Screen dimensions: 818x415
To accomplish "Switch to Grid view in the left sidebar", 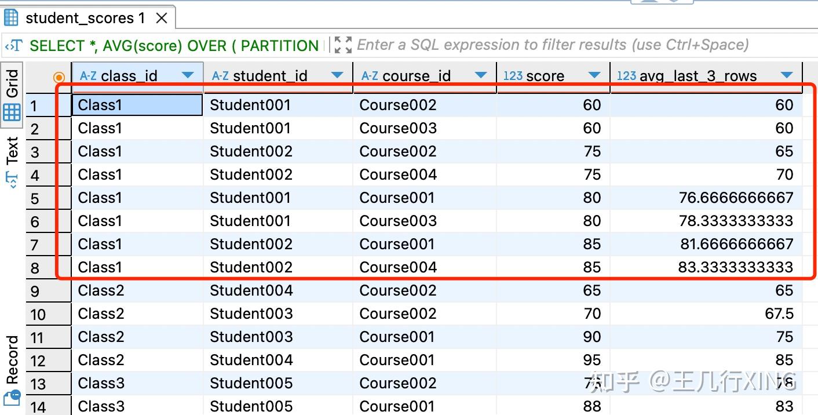I will [12, 96].
